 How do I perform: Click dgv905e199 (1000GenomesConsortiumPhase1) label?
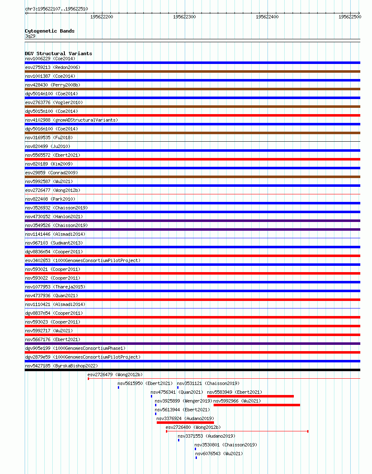point(75,348)
